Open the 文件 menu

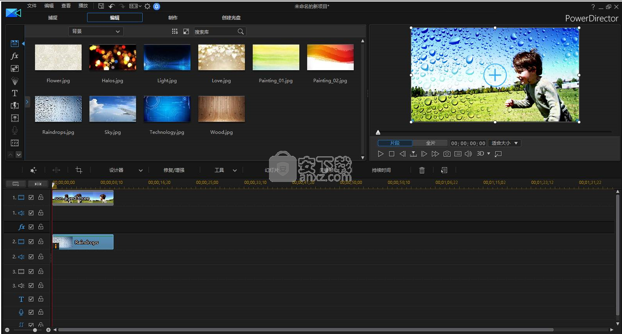click(x=32, y=6)
